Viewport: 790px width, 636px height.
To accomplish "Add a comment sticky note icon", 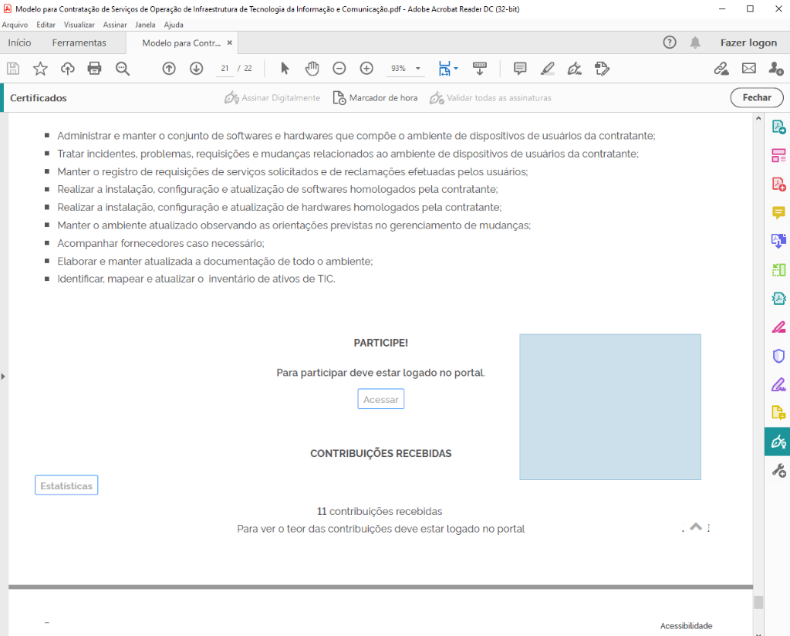I will 520,69.
